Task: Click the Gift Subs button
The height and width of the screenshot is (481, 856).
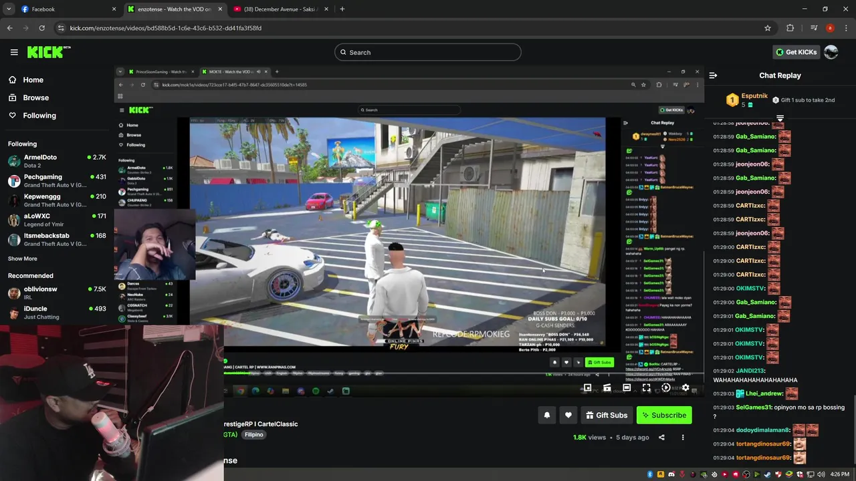Action: pyautogui.click(x=607, y=415)
